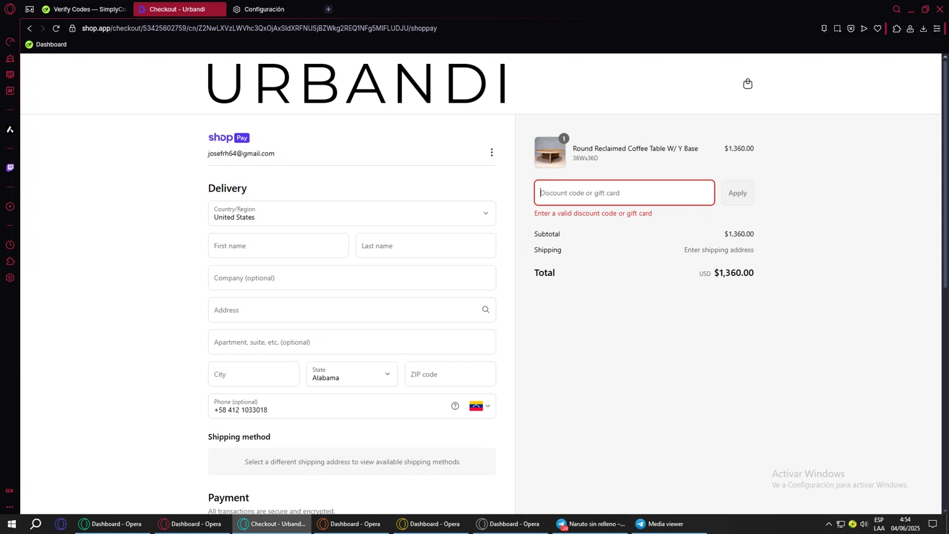Click the coffee table product thumbnail
This screenshot has width=949, height=534.
[550, 152]
